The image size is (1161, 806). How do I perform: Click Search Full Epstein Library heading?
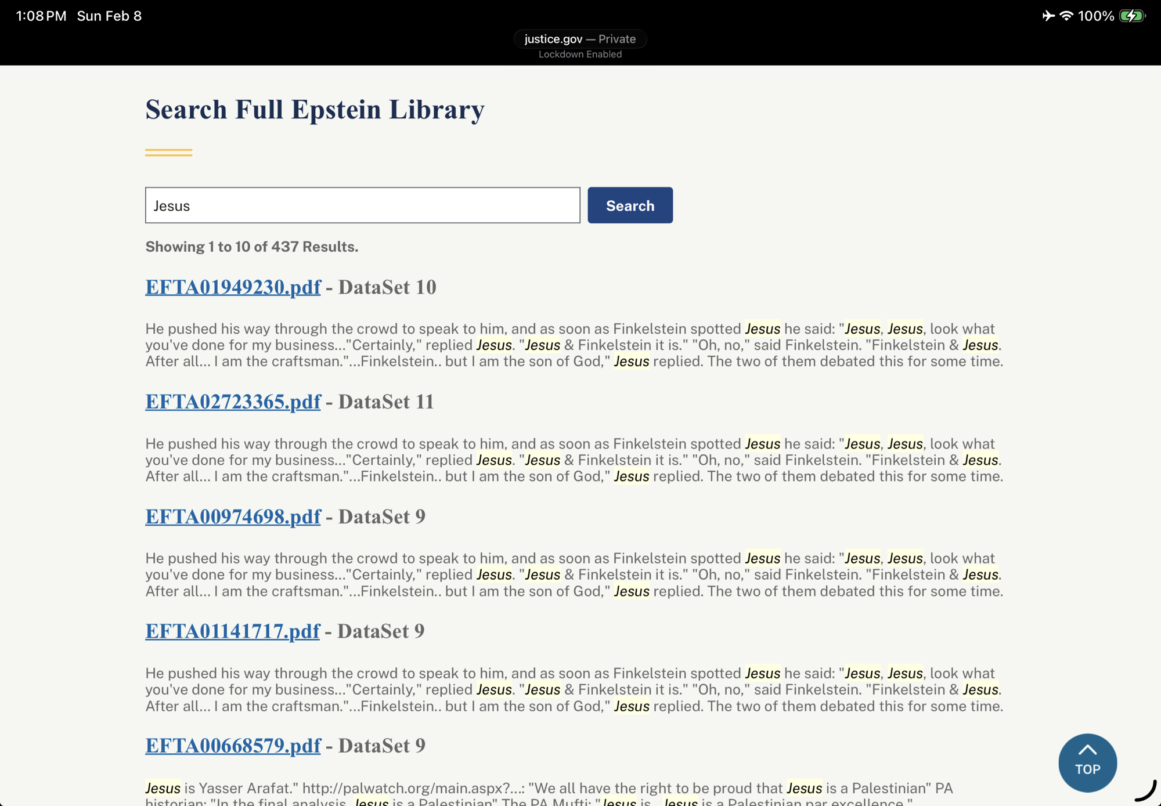pyautogui.click(x=315, y=109)
